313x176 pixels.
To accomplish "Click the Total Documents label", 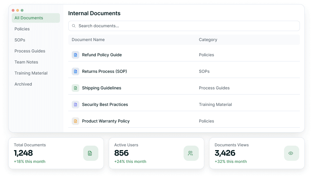I will [x=30, y=145].
